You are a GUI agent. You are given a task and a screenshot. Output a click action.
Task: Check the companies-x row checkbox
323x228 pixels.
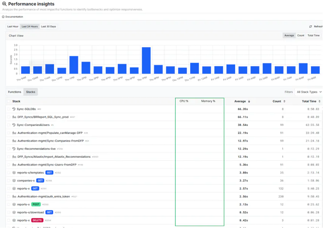9,181
